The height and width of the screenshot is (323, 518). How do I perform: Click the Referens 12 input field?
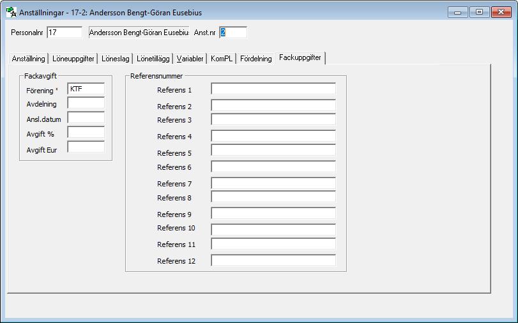point(273,260)
